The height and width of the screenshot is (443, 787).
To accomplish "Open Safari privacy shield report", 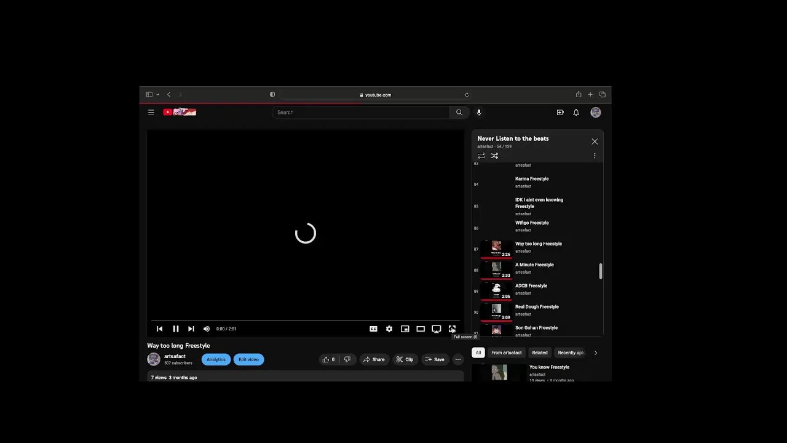I will point(272,95).
